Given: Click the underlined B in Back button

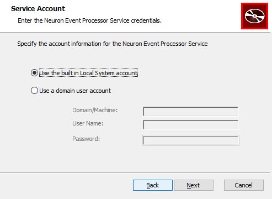Looking at the screenshot, I should pos(148,185).
